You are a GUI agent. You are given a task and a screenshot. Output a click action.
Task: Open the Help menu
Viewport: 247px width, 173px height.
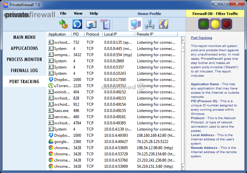tap(94, 13)
